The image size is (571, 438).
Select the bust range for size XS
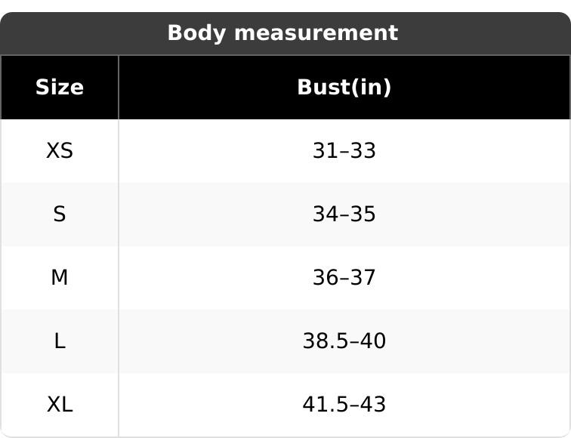click(344, 151)
